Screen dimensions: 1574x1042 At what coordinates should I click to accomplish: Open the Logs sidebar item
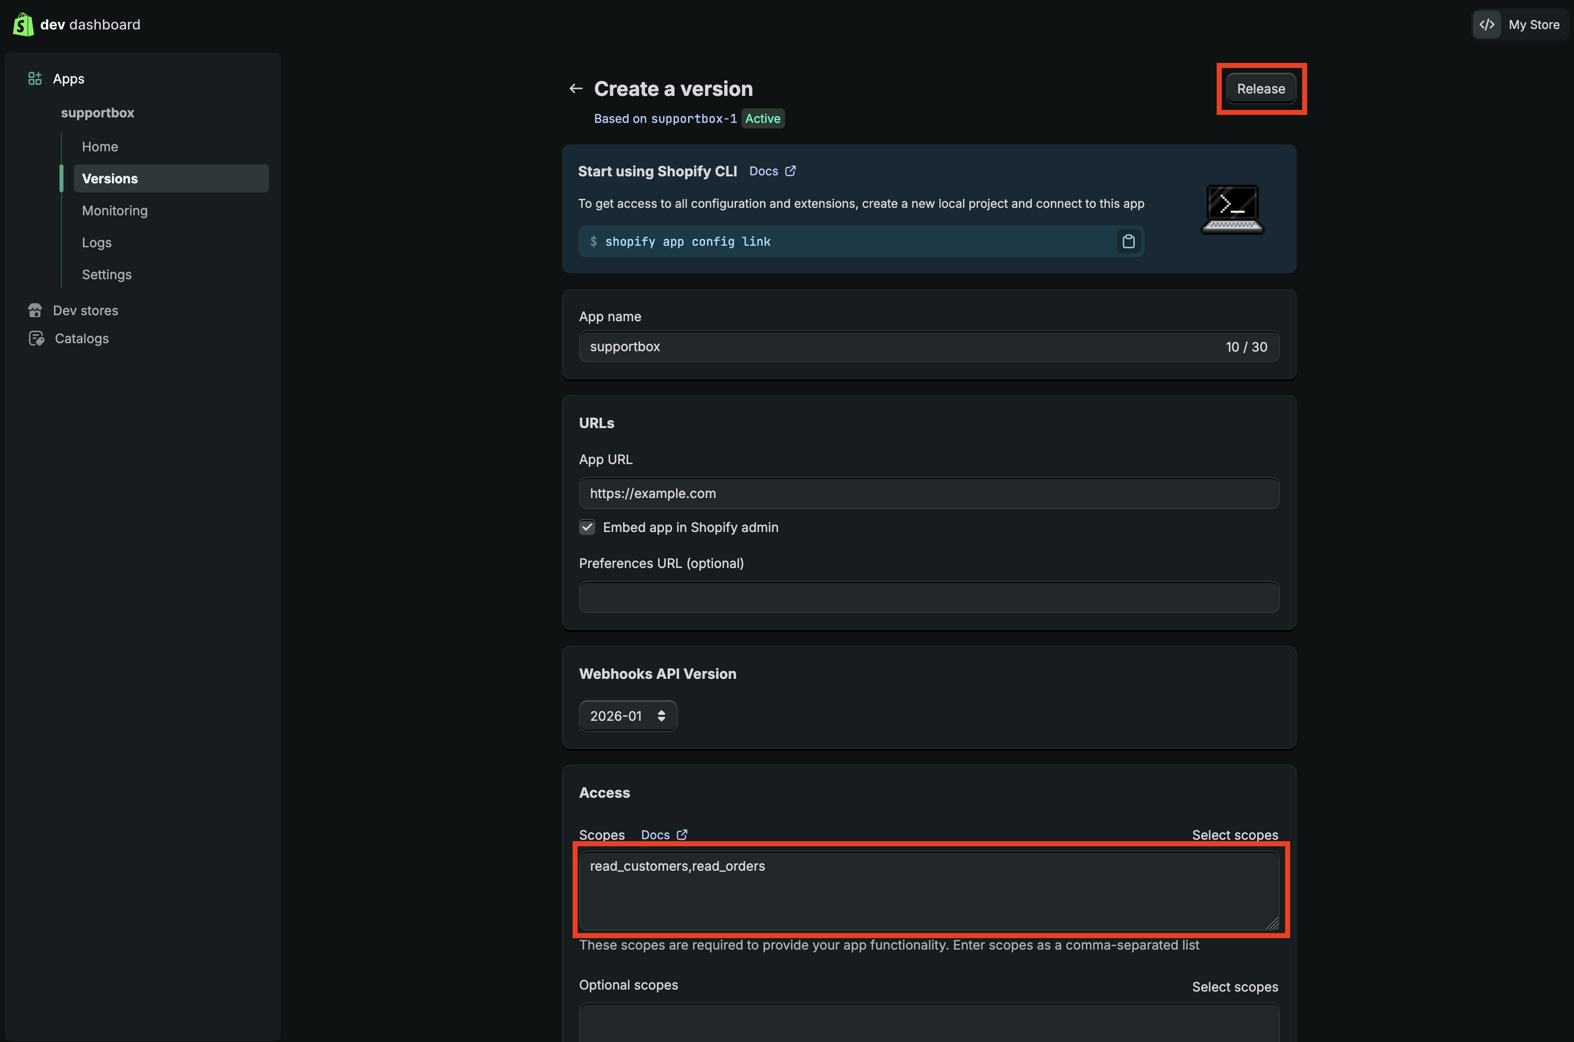[96, 243]
